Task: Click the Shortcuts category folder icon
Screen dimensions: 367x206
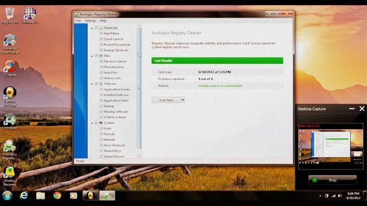Action: pyautogui.click(x=101, y=28)
